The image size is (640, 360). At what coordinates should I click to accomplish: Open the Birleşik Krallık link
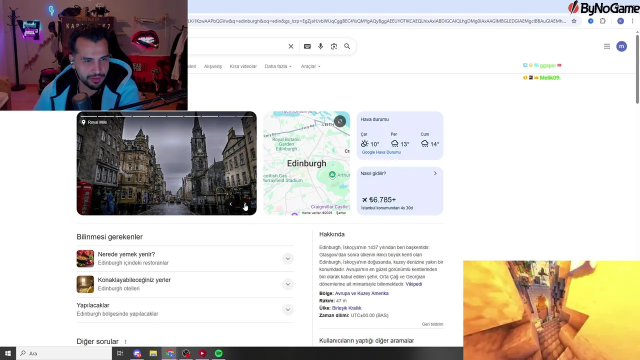tap(346, 308)
